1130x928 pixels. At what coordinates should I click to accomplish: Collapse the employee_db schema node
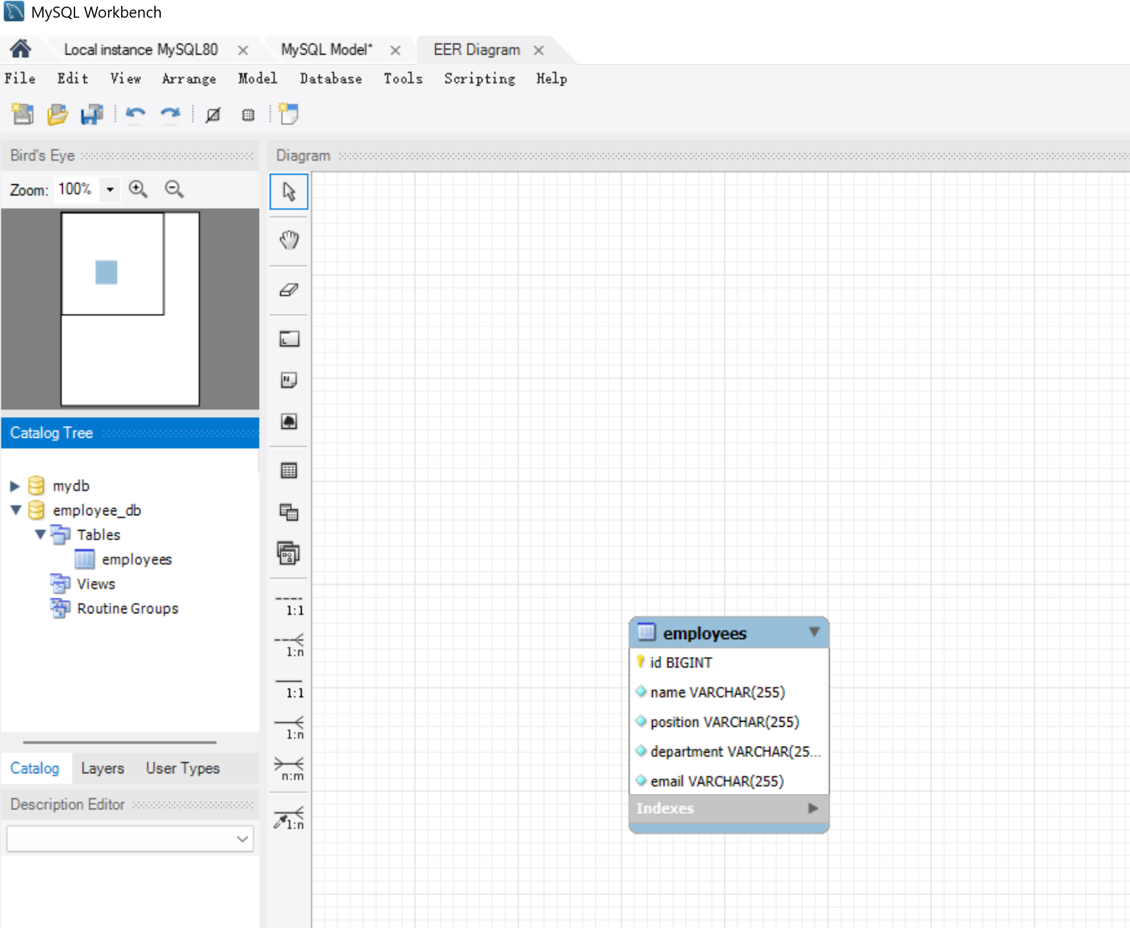[x=15, y=510]
